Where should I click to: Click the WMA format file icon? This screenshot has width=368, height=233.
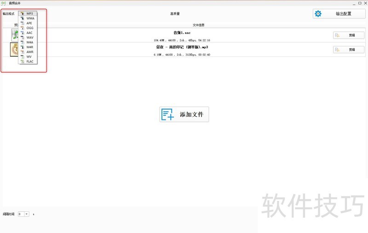(22, 18)
